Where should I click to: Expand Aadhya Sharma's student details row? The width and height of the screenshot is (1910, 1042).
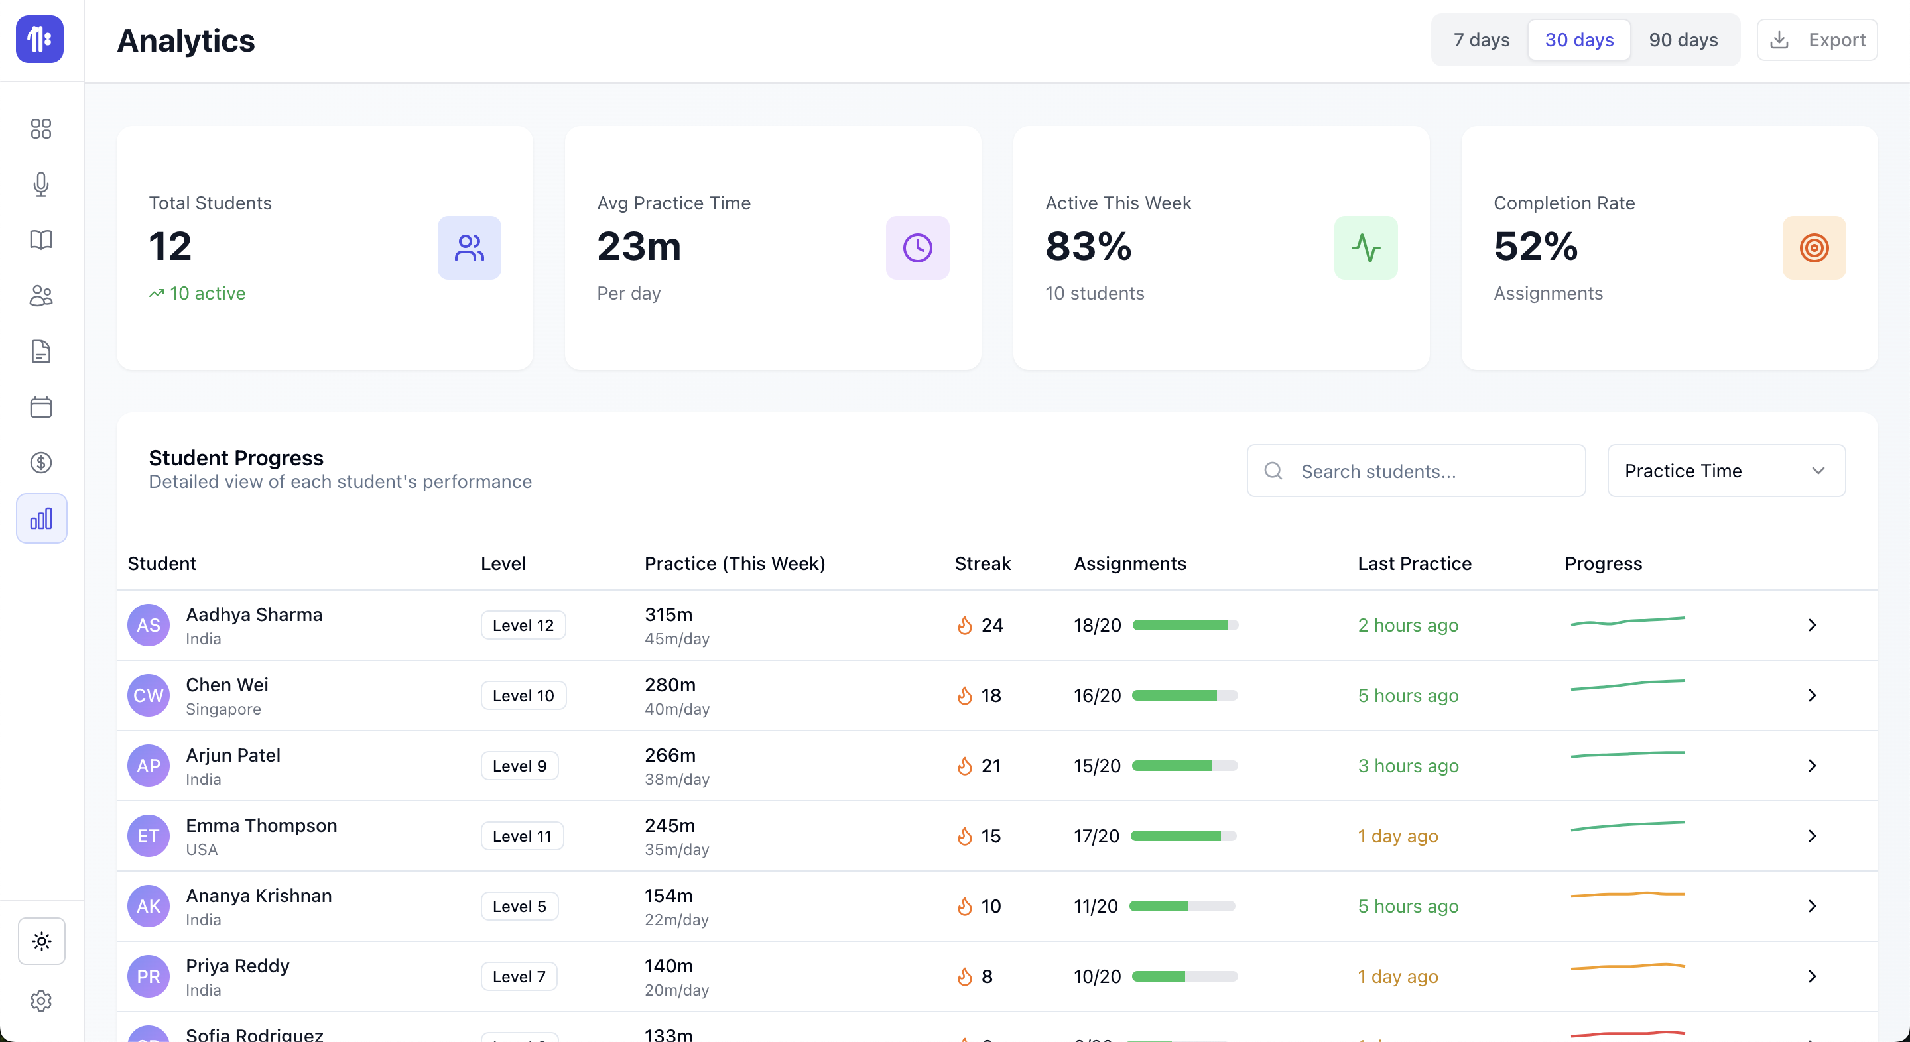pyautogui.click(x=1811, y=625)
